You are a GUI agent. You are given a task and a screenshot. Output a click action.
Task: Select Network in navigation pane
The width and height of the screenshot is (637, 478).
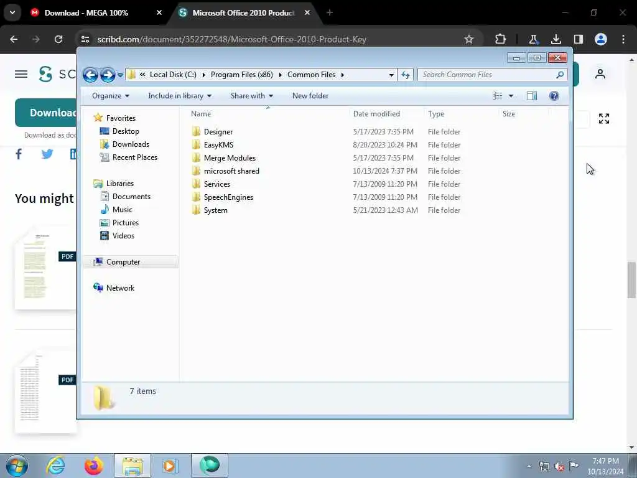[120, 288]
